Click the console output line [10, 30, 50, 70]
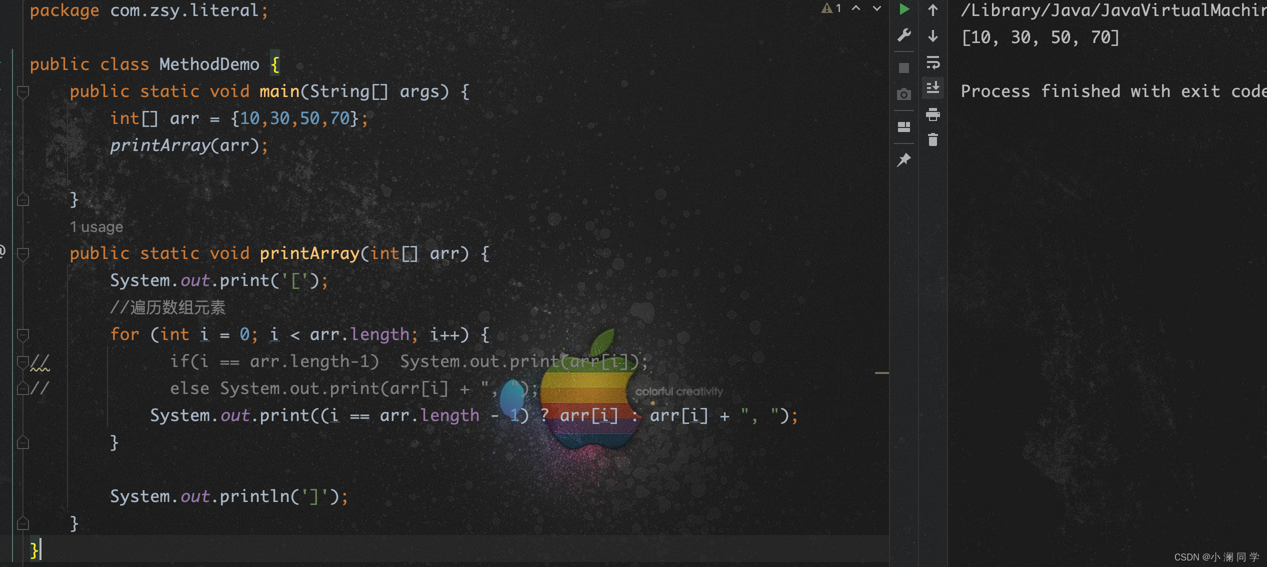The height and width of the screenshot is (567, 1267). pos(1040,37)
